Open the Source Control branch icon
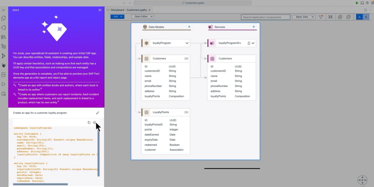374x187 pixels. tap(4, 56)
